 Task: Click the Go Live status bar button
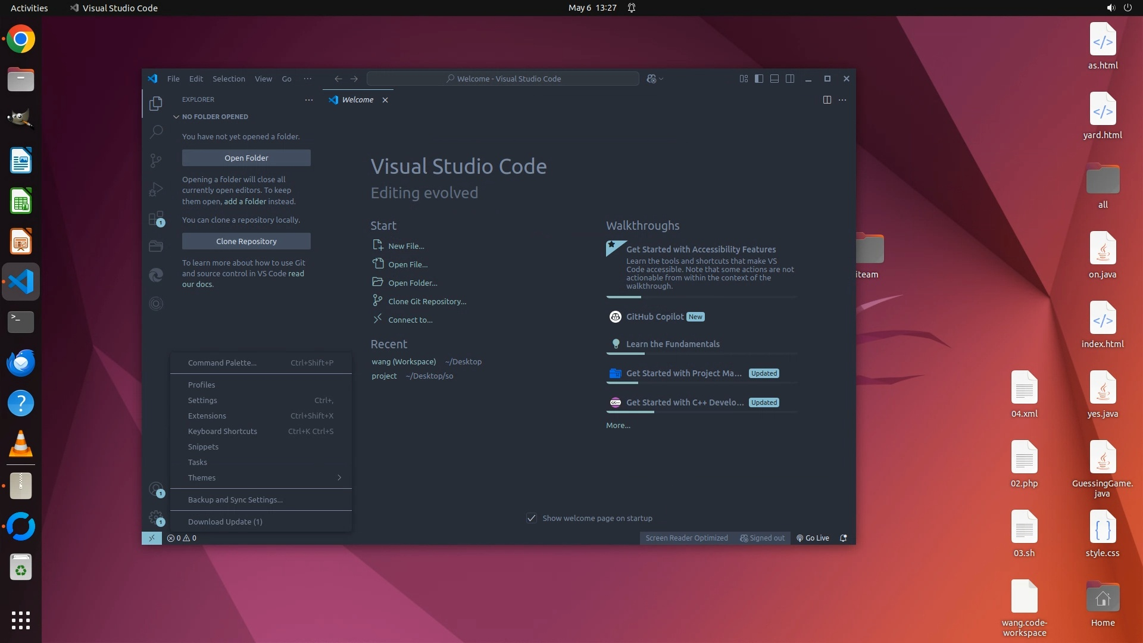coord(813,538)
